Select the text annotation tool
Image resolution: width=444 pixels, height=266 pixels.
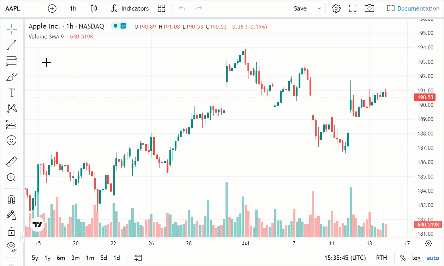(12, 93)
